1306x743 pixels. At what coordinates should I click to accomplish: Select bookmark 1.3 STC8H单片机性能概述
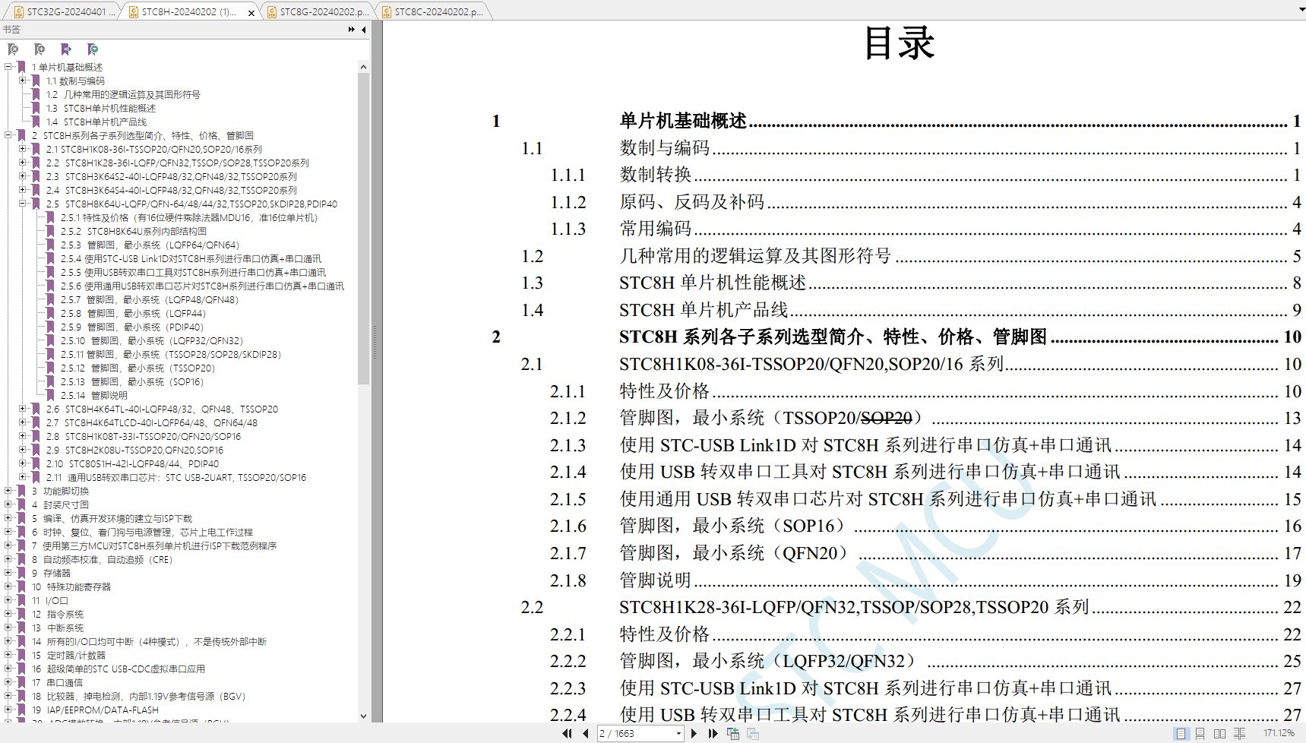(100, 109)
